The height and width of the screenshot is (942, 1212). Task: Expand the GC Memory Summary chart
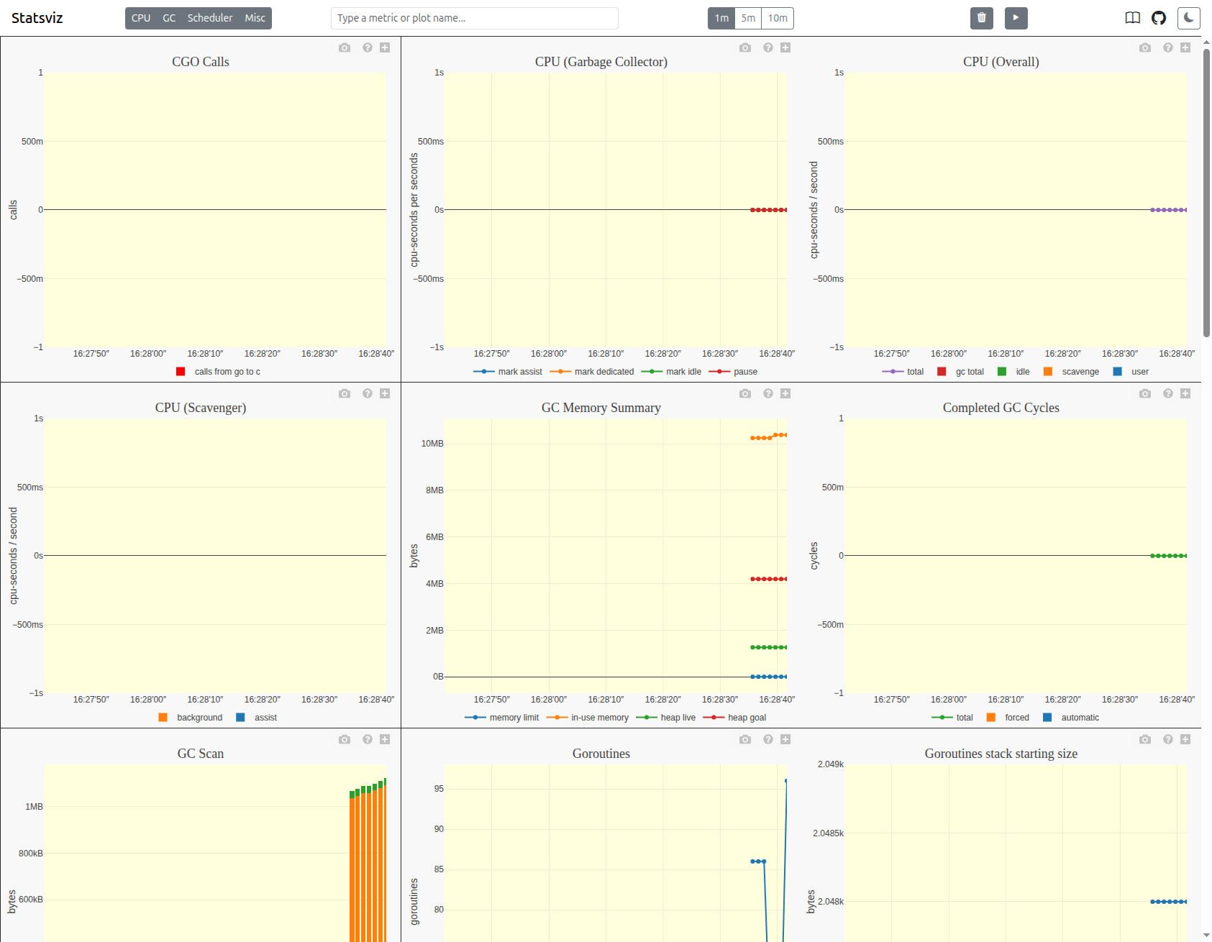coord(785,393)
